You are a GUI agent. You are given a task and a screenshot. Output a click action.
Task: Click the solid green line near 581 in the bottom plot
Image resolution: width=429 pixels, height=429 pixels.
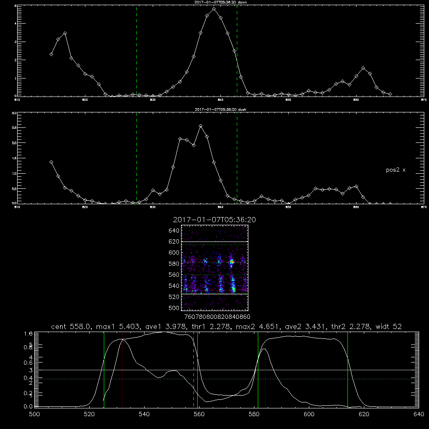[258, 369]
